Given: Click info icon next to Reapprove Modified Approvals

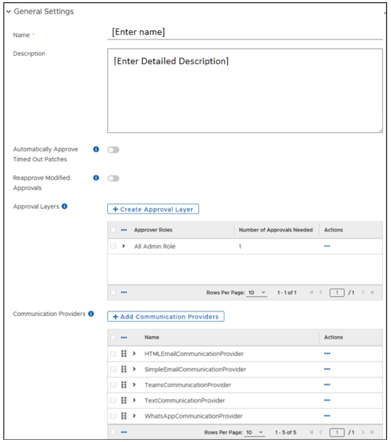Looking at the screenshot, I should [95, 178].
